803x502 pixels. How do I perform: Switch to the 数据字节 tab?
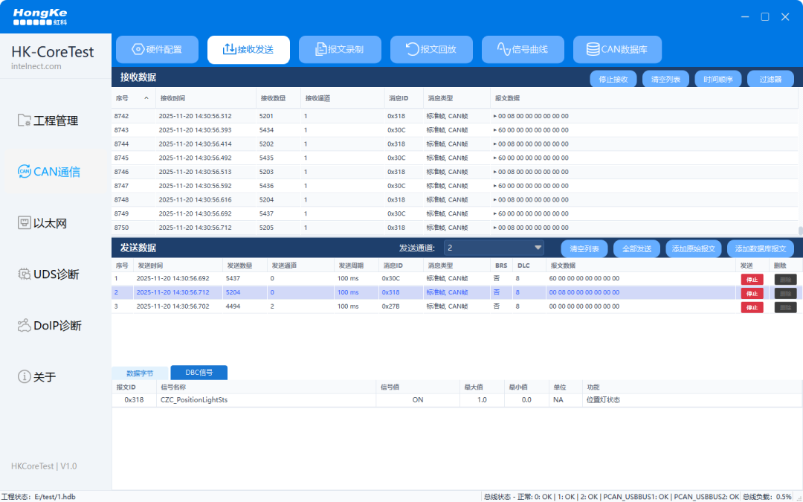click(x=140, y=373)
